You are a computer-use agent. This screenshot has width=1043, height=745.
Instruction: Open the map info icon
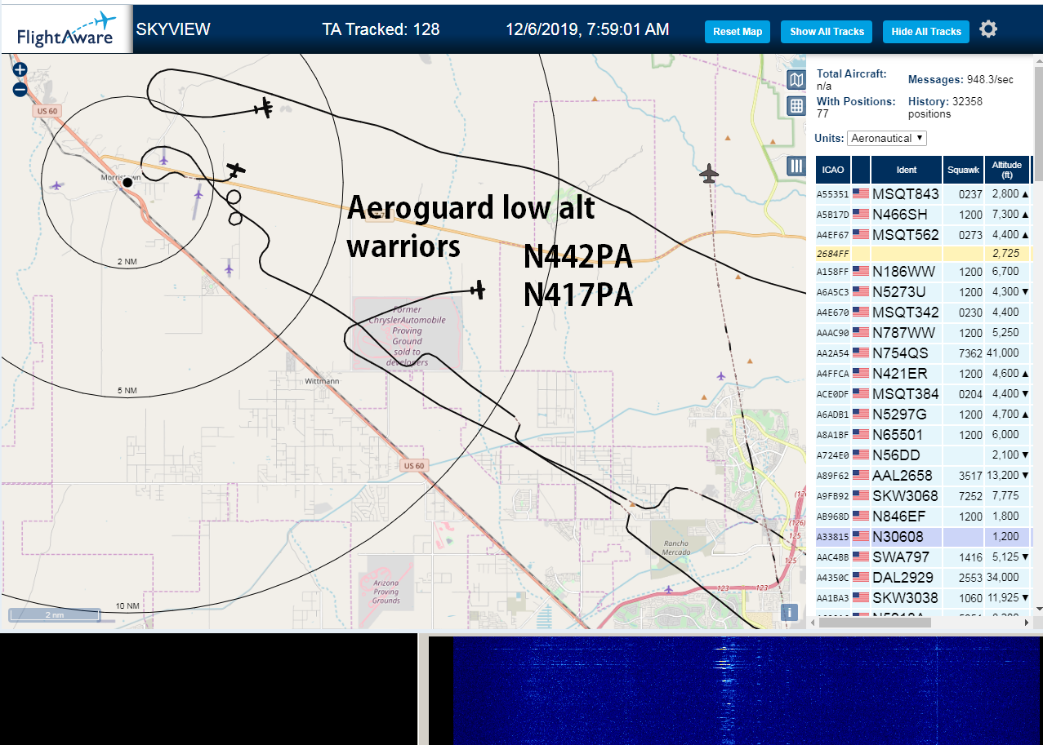click(x=789, y=613)
